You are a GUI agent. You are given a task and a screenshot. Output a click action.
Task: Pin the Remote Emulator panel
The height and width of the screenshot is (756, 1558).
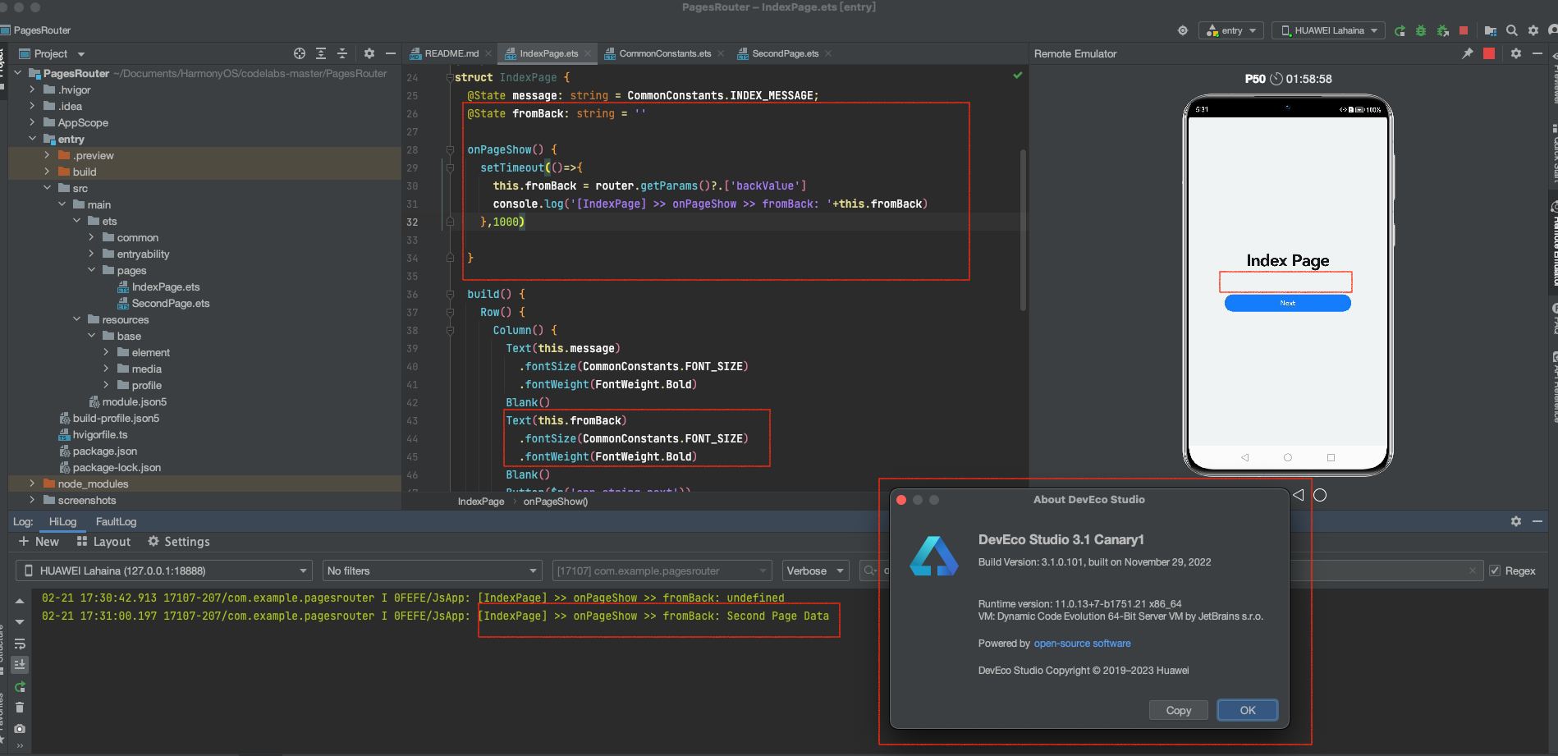tap(1467, 53)
